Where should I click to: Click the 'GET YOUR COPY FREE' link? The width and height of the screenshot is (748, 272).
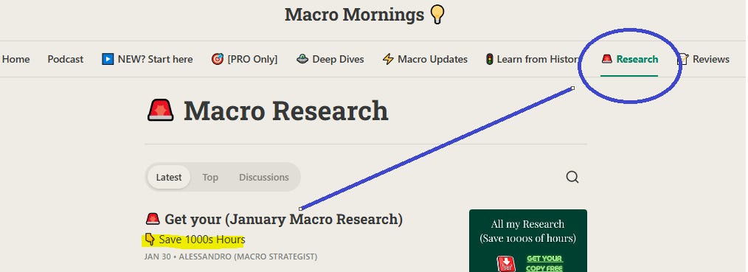[544, 263]
